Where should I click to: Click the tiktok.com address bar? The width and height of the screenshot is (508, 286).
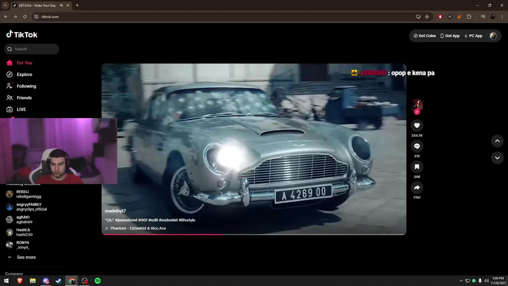(50, 17)
